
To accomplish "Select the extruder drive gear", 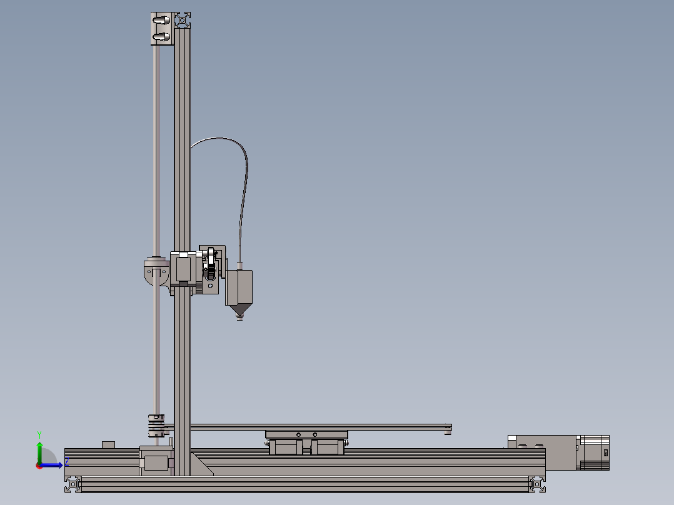I will (x=211, y=271).
